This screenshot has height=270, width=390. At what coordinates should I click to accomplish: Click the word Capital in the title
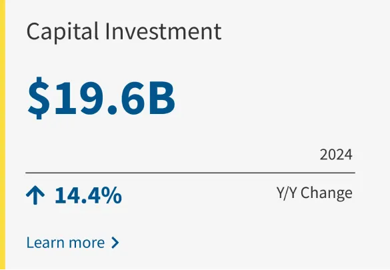coord(63,32)
